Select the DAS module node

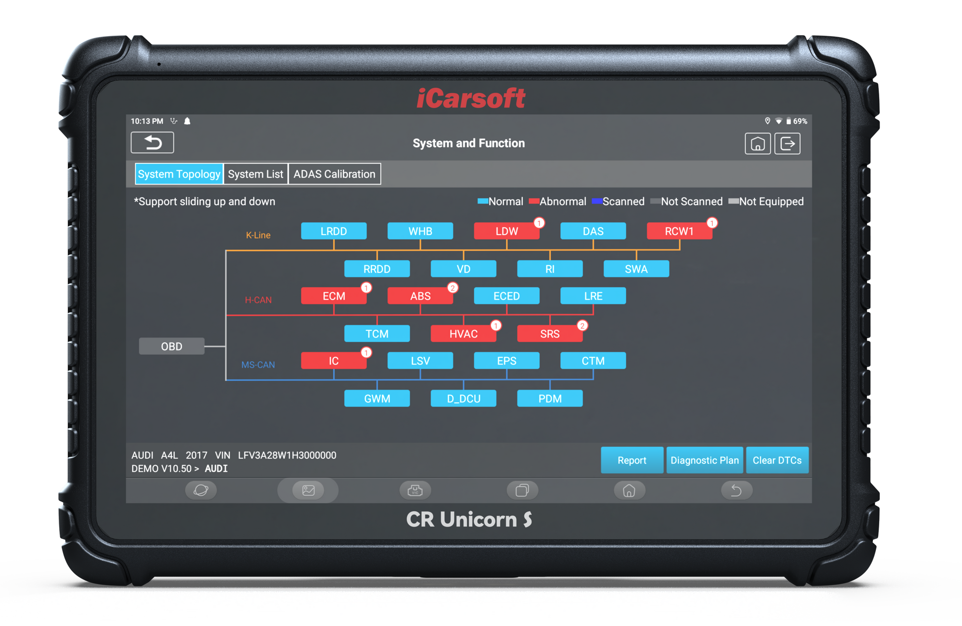[x=593, y=231]
